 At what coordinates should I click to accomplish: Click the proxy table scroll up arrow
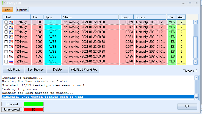[x=195, y=22]
